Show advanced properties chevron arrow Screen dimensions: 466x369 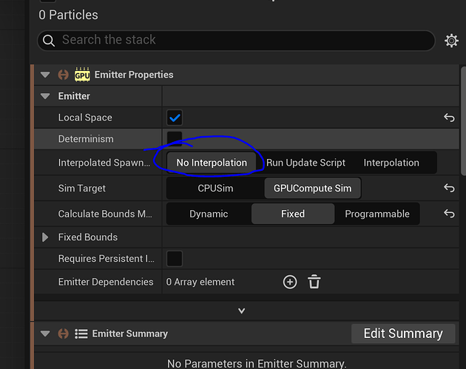click(241, 311)
